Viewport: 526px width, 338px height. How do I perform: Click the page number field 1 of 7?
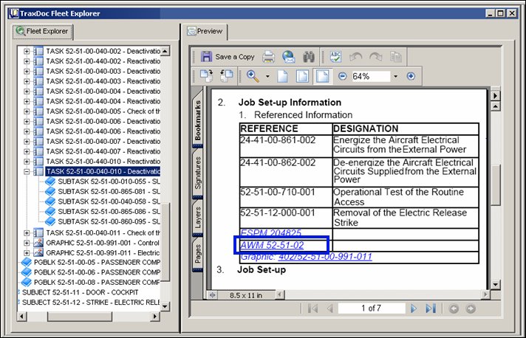click(372, 308)
